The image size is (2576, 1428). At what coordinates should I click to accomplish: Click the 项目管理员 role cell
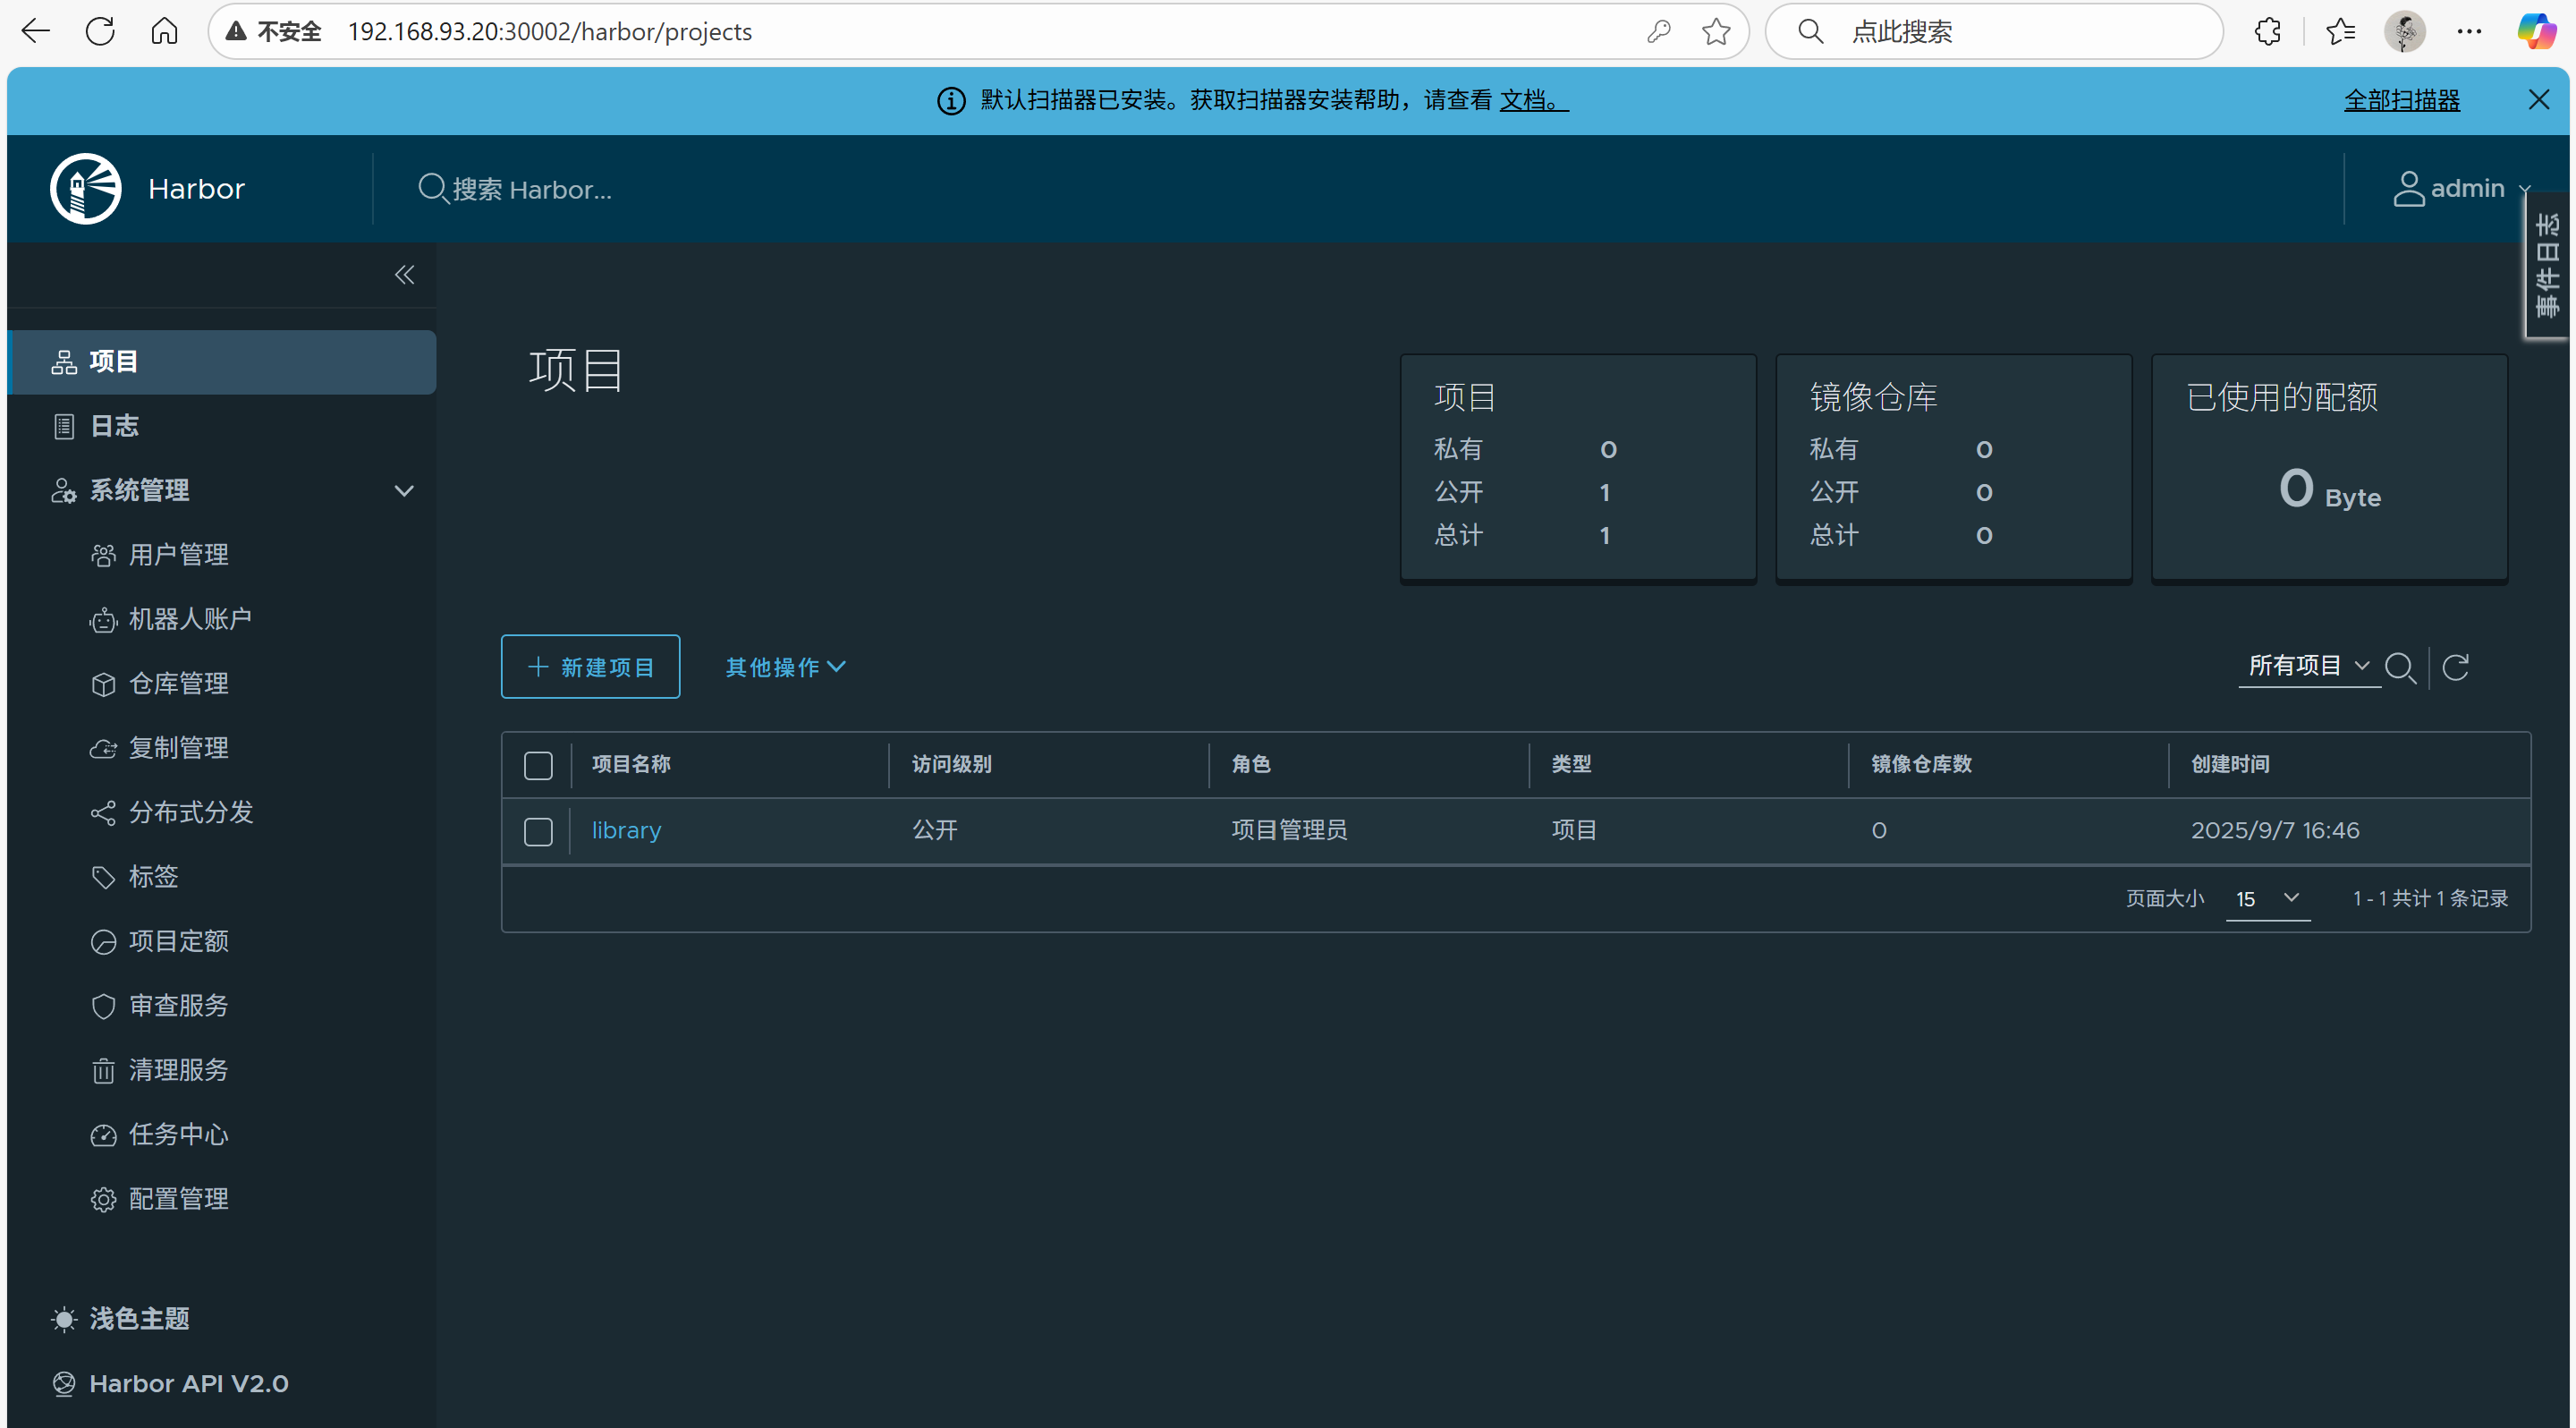(1289, 830)
